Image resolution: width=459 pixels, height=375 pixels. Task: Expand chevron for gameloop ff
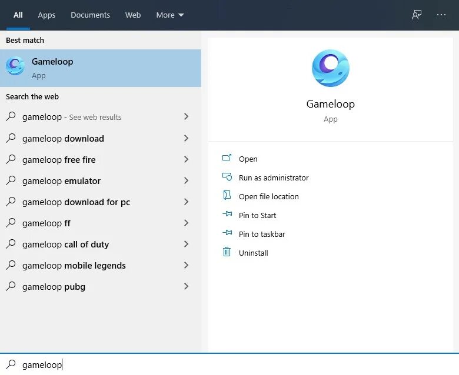click(x=186, y=223)
